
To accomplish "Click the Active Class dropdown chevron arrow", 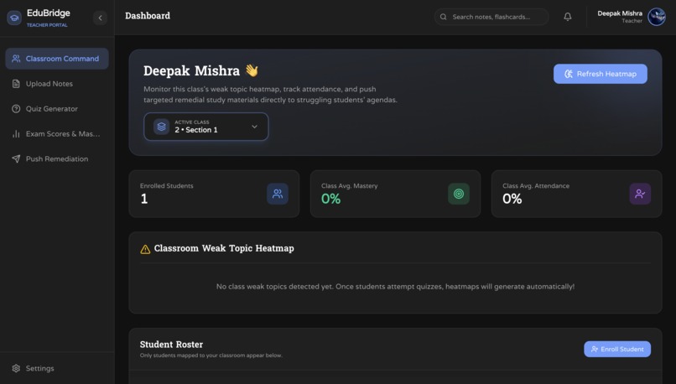I will pos(254,127).
